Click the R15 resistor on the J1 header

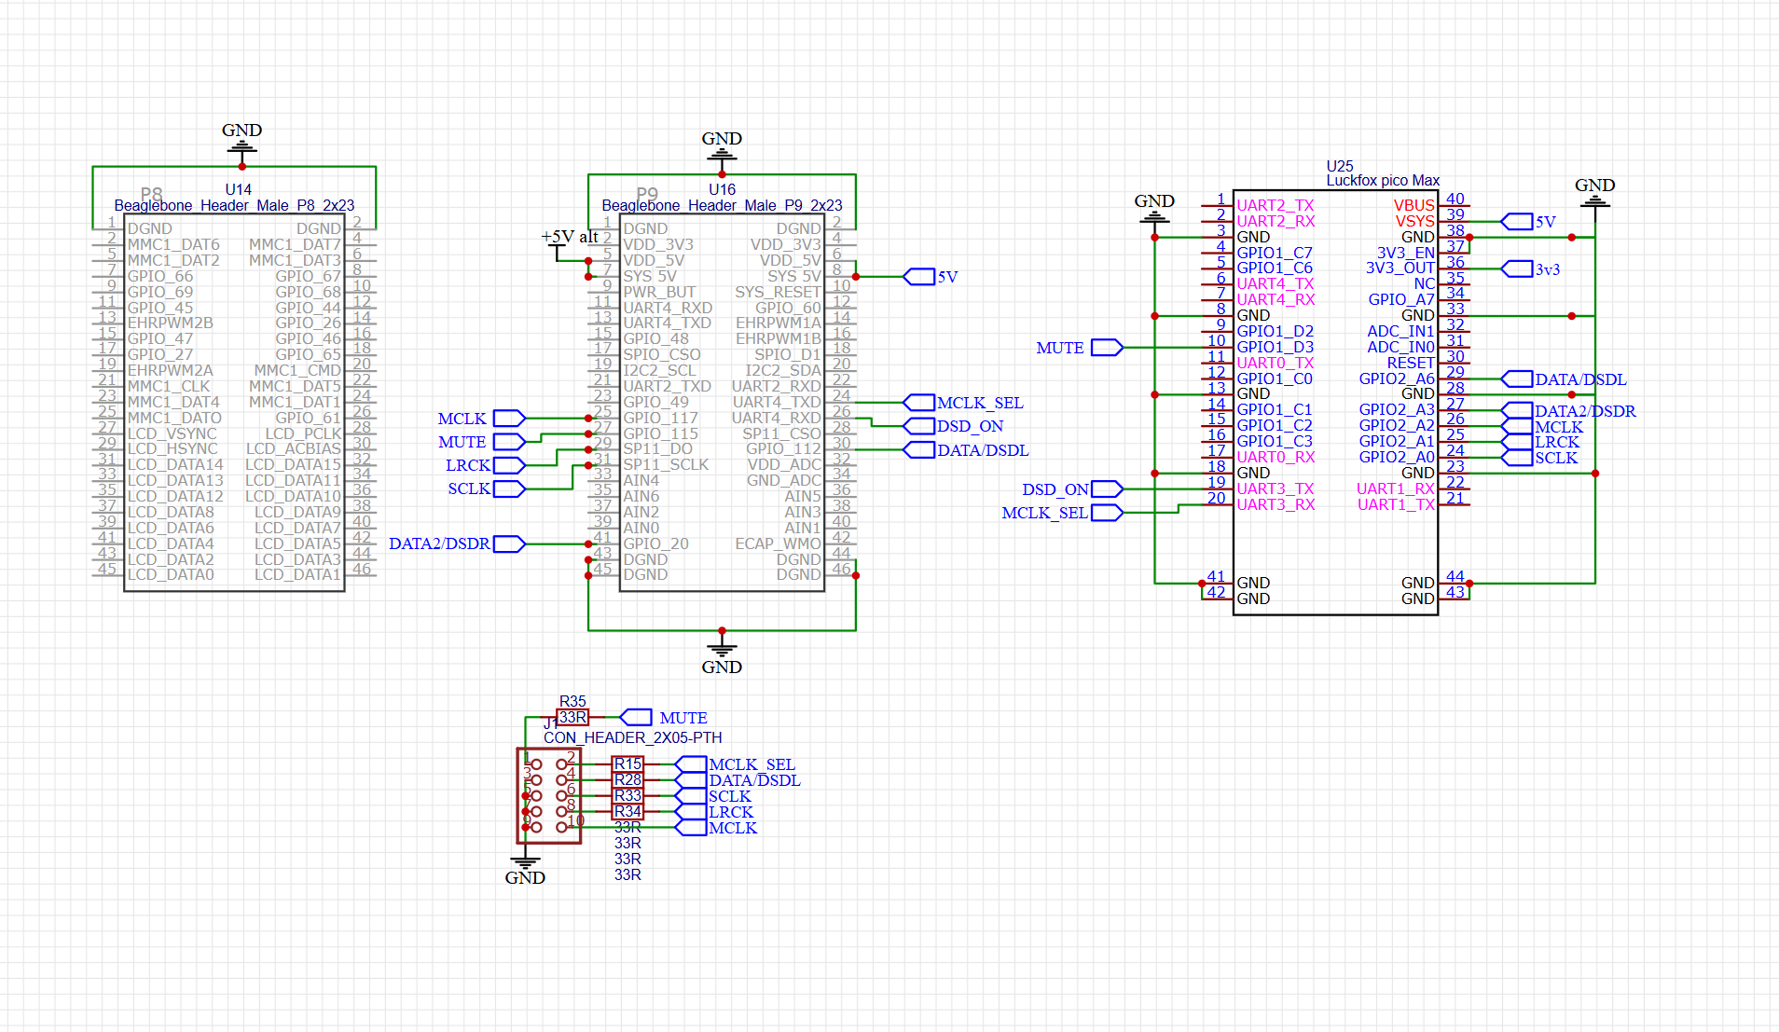(x=627, y=764)
